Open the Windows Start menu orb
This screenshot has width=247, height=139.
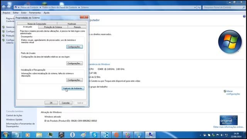pos(6,135)
